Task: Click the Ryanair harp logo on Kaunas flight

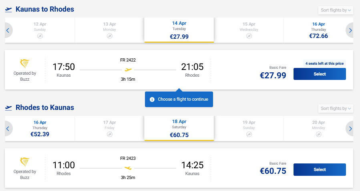Action: pyautogui.click(x=25, y=64)
